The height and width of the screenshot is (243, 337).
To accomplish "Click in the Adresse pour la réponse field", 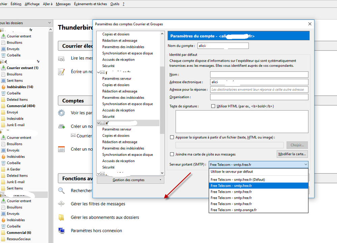I will [x=259, y=90].
